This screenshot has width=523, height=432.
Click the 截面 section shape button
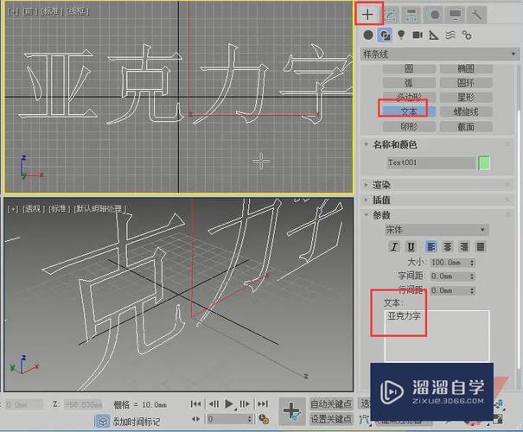466,127
